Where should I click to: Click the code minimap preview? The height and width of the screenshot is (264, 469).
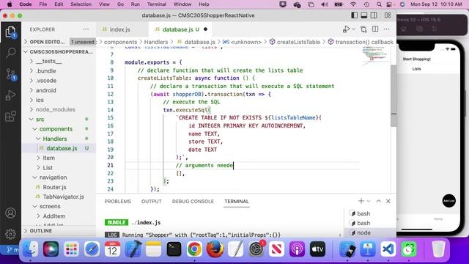(x=374, y=56)
